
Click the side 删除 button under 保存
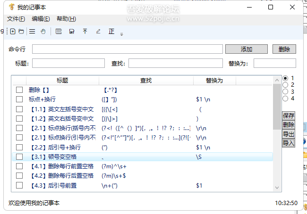point(289,125)
